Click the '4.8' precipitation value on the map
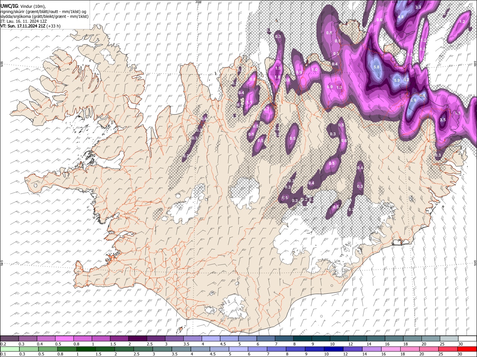 coord(422,95)
